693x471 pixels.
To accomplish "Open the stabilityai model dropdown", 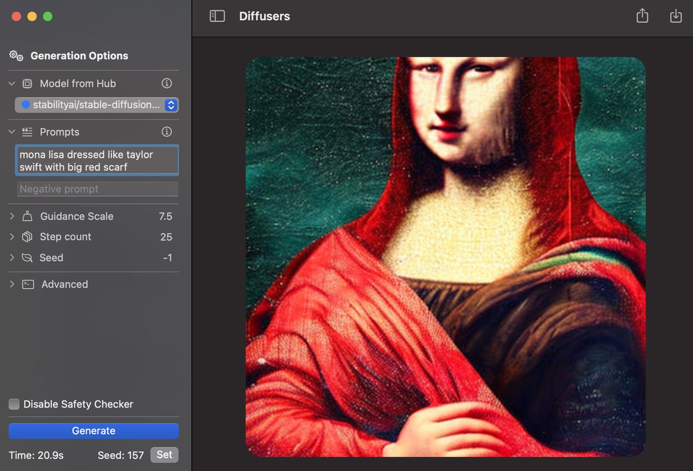I will [96, 105].
